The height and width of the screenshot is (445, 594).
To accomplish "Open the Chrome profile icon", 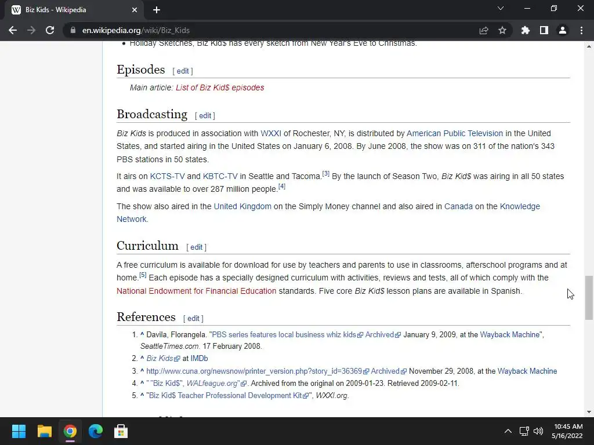I will (x=563, y=30).
